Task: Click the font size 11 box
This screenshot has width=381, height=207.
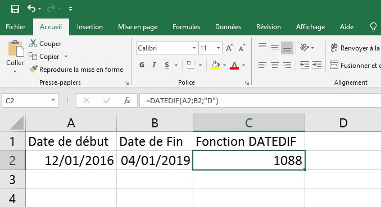Action: 207,48
